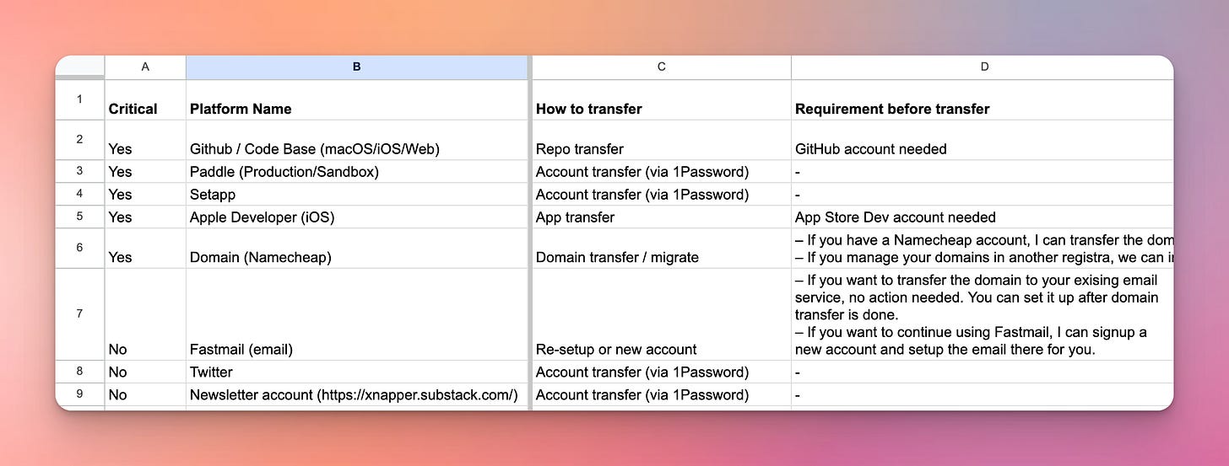The height and width of the screenshot is (466, 1229).
Task: Click 'Requirement before transfer' header cell
Action: tap(983, 99)
